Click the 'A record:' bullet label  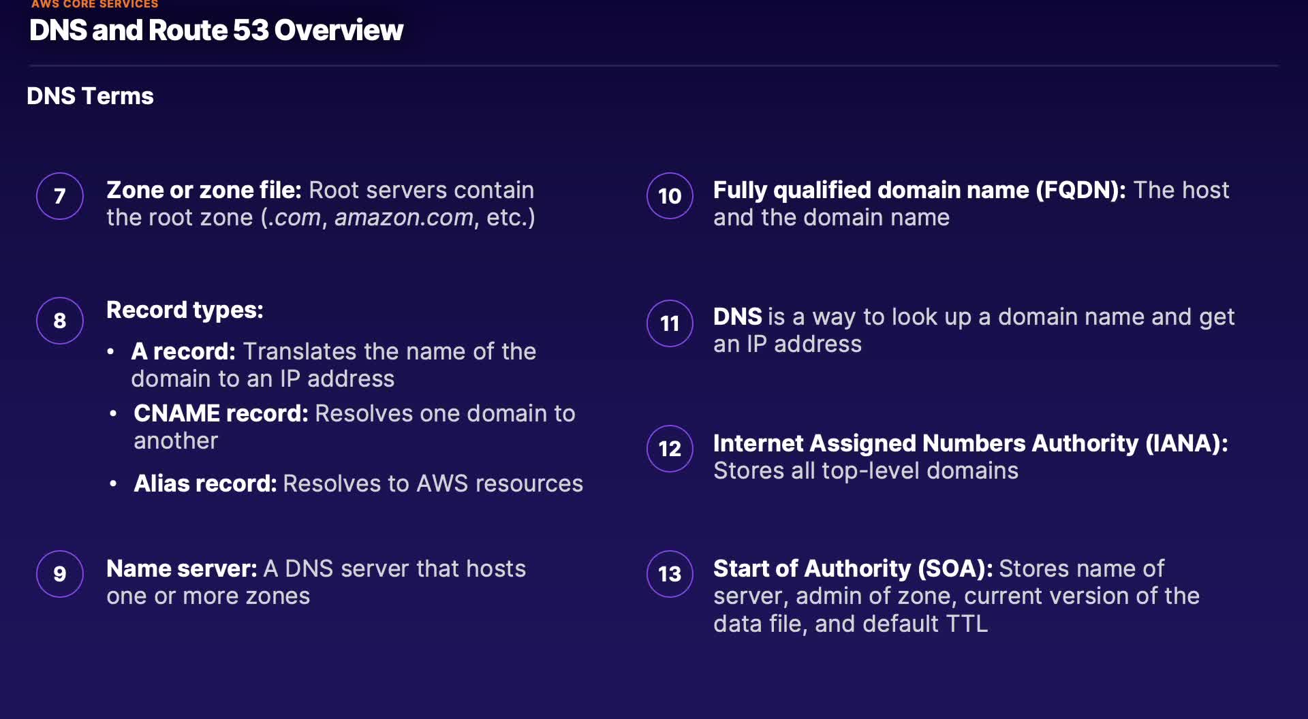(183, 351)
